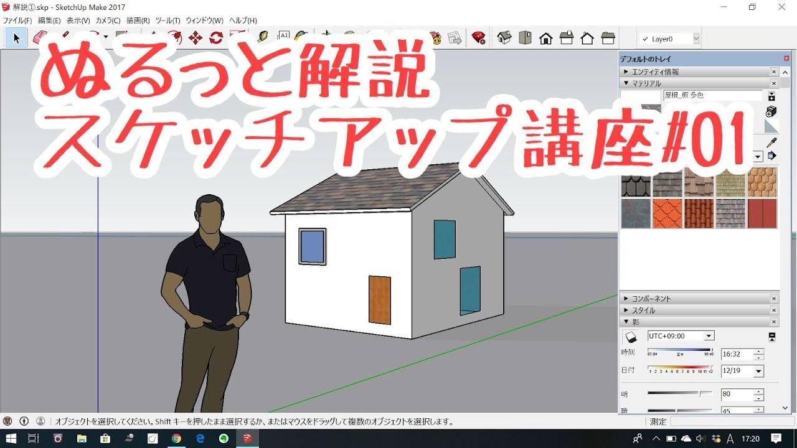Open File Explorer from taskbar

click(82, 439)
